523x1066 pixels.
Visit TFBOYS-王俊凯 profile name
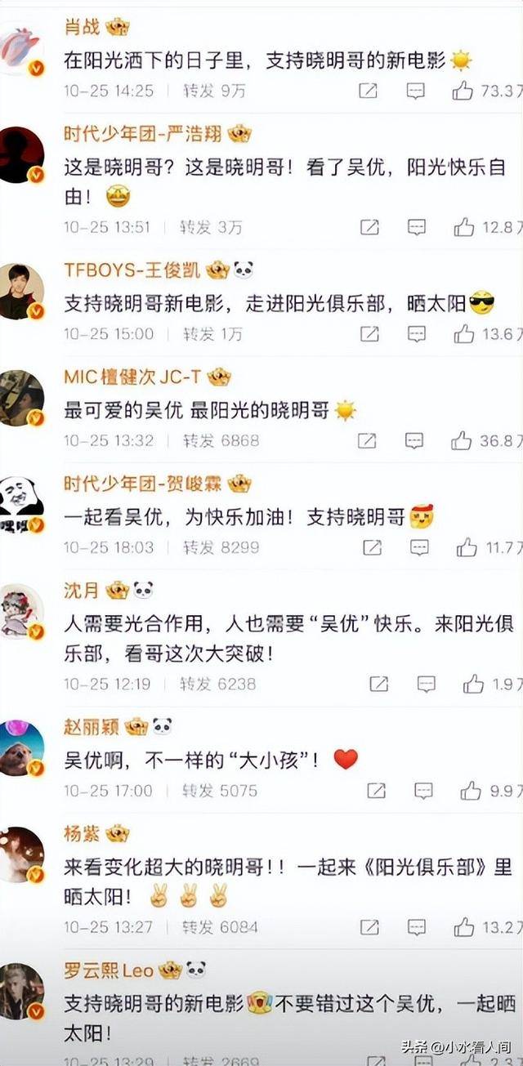click(x=133, y=270)
